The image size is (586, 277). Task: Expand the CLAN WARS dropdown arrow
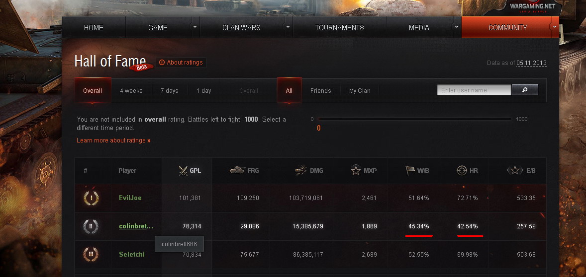click(x=288, y=27)
